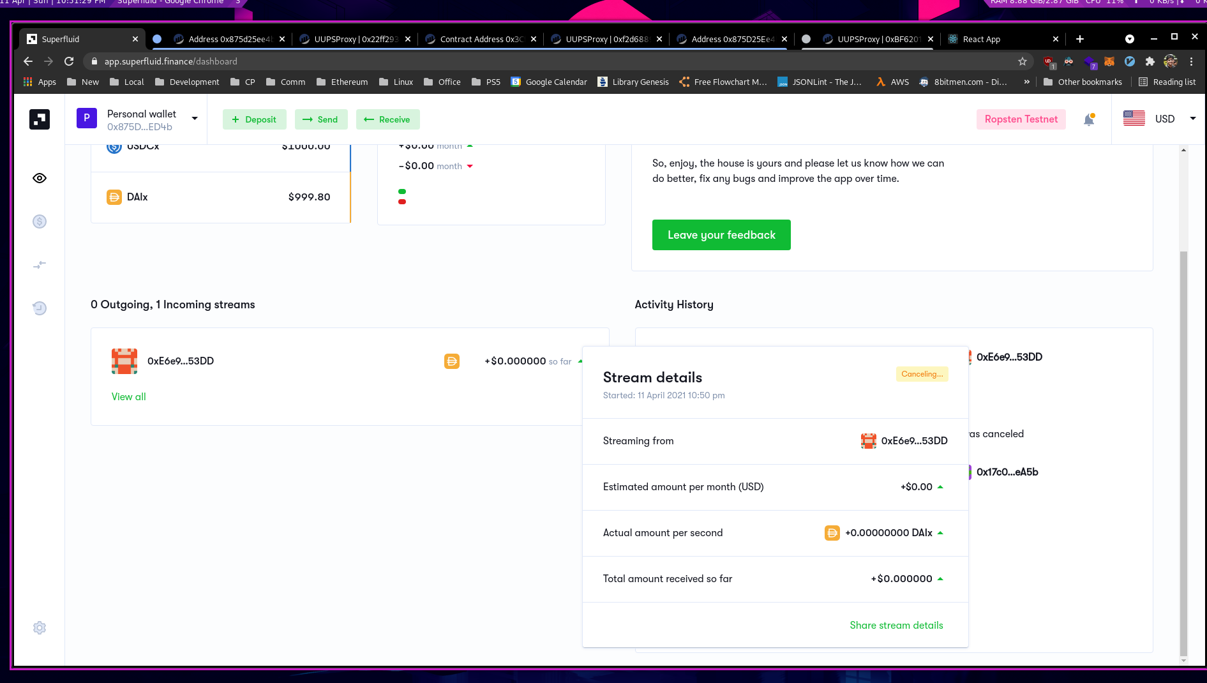The image size is (1207, 683).
Task: Open the settings gear in the sidebar
Action: pos(40,627)
